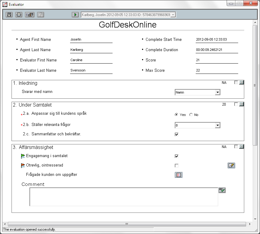This screenshot has width=260, height=234.
Task: Play the selected recording
Action: 75,15
